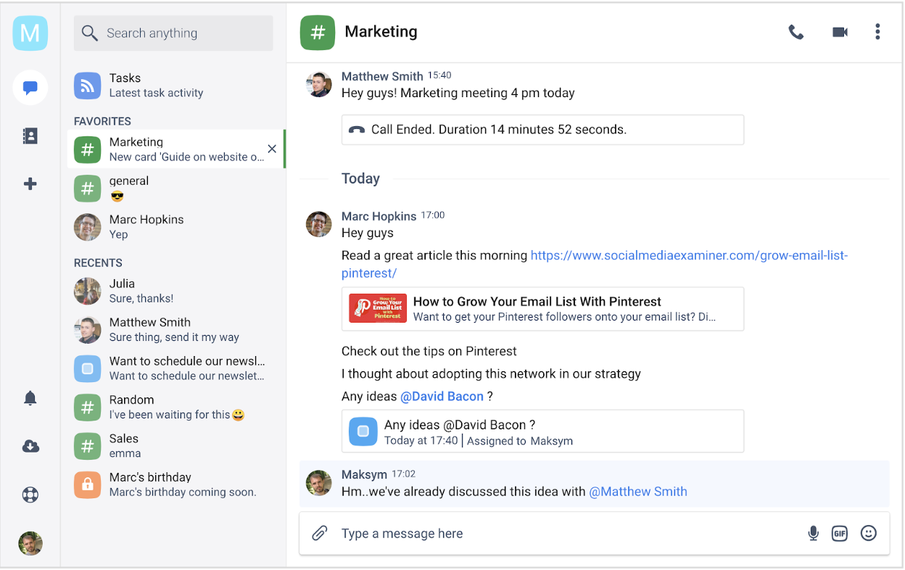Open the contacts icon in left sidebar
Image resolution: width=905 pixels, height=570 pixels.
pos(30,136)
